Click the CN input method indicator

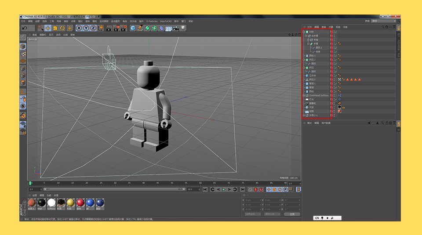click(x=317, y=218)
